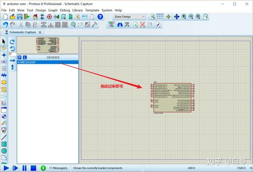Zoom out with the minus magnifier
The height and width of the screenshot is (172, 253).
click(x=191, y=16)
